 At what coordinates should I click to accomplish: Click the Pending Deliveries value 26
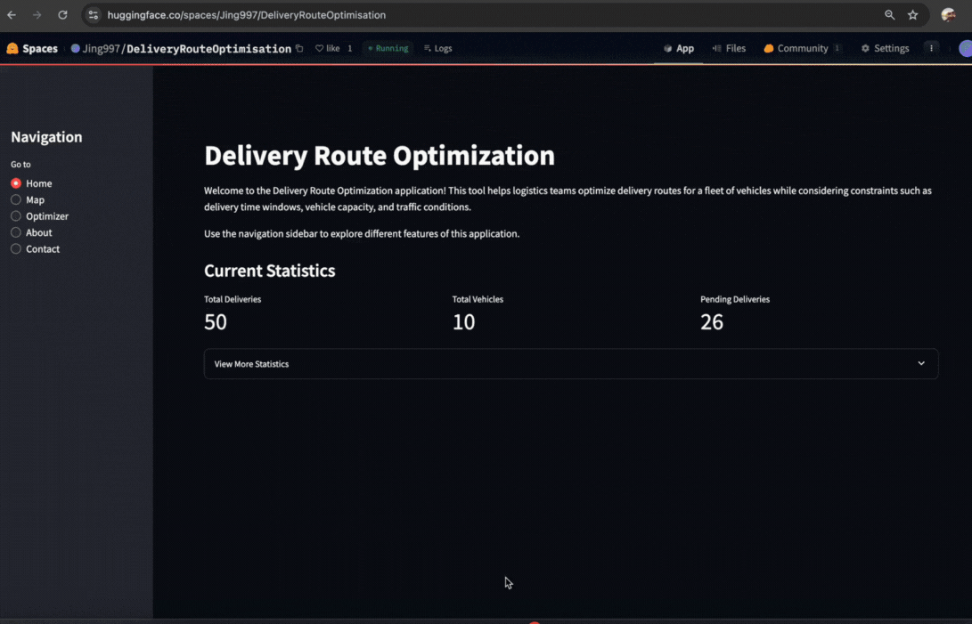[x=712, y=321]
